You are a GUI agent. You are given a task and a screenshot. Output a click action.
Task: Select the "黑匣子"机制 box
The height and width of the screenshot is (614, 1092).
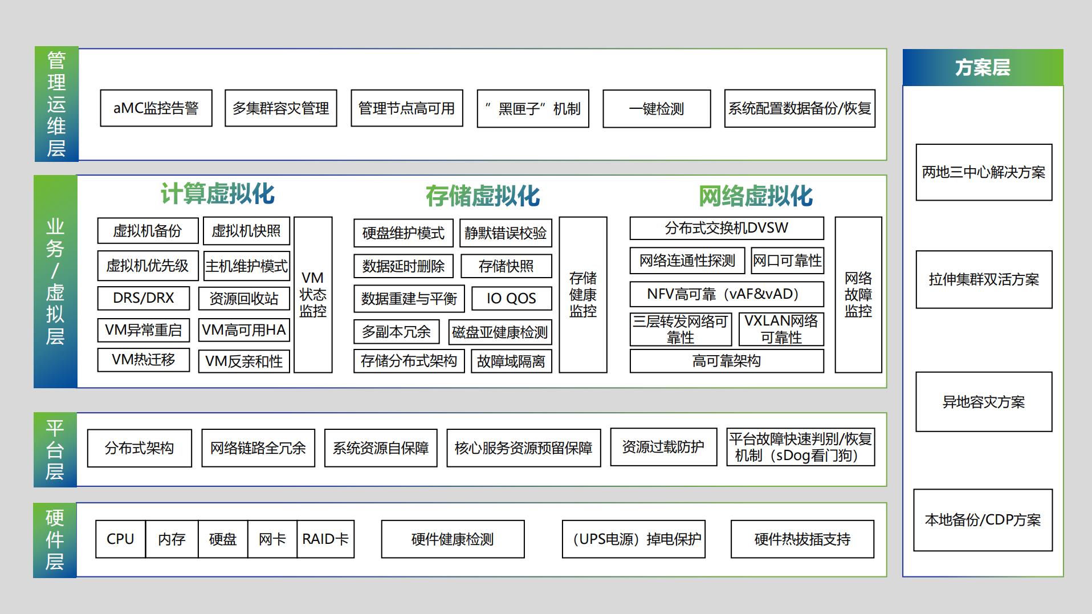pyautogui.click(x=533, y=108)
